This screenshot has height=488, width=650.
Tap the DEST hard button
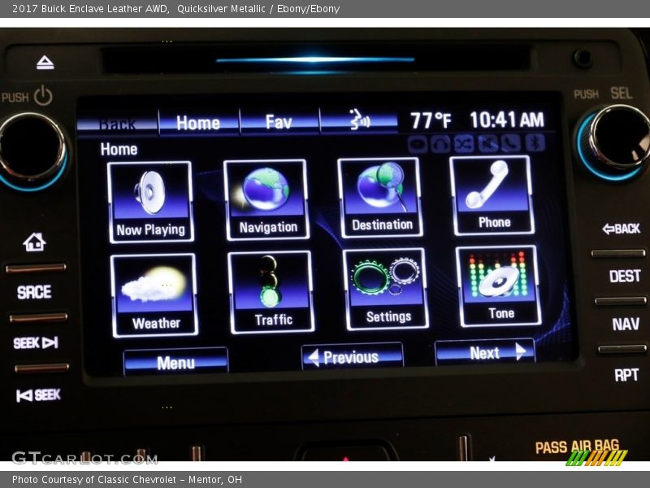(625, 276)
